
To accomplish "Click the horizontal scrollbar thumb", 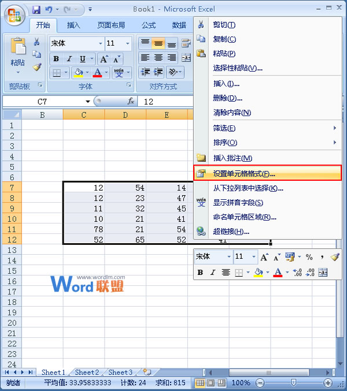I will tap(268, 373).
